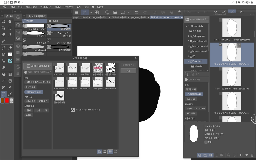Select the 곡선 말풍선 sub tool

34,34
